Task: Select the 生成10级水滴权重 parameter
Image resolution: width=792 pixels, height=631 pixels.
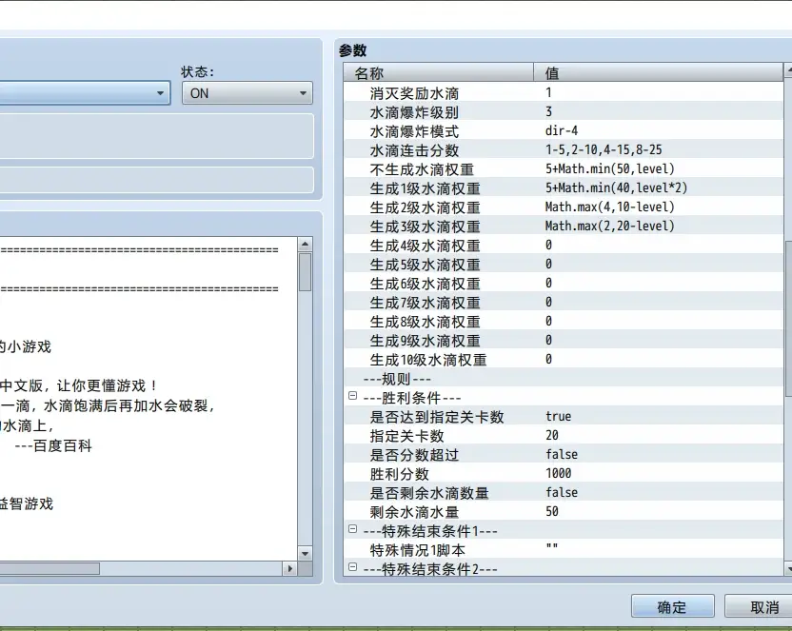Action: tap(428, 360)
